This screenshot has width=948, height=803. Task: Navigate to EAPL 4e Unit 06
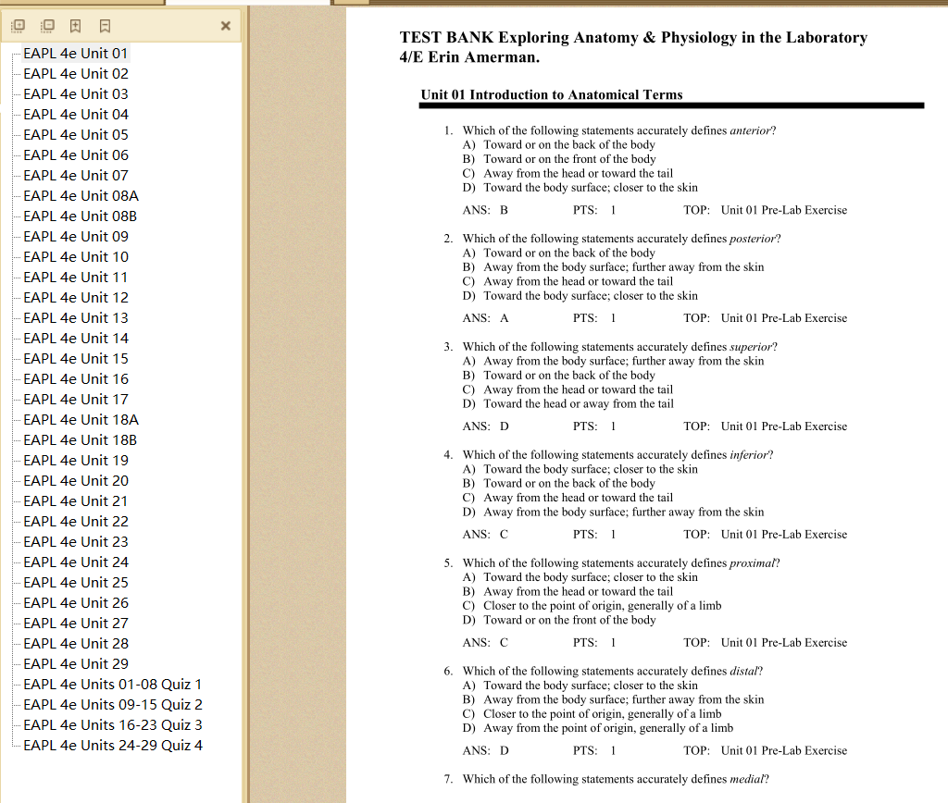pyautogui.click(x=76, y=155)
